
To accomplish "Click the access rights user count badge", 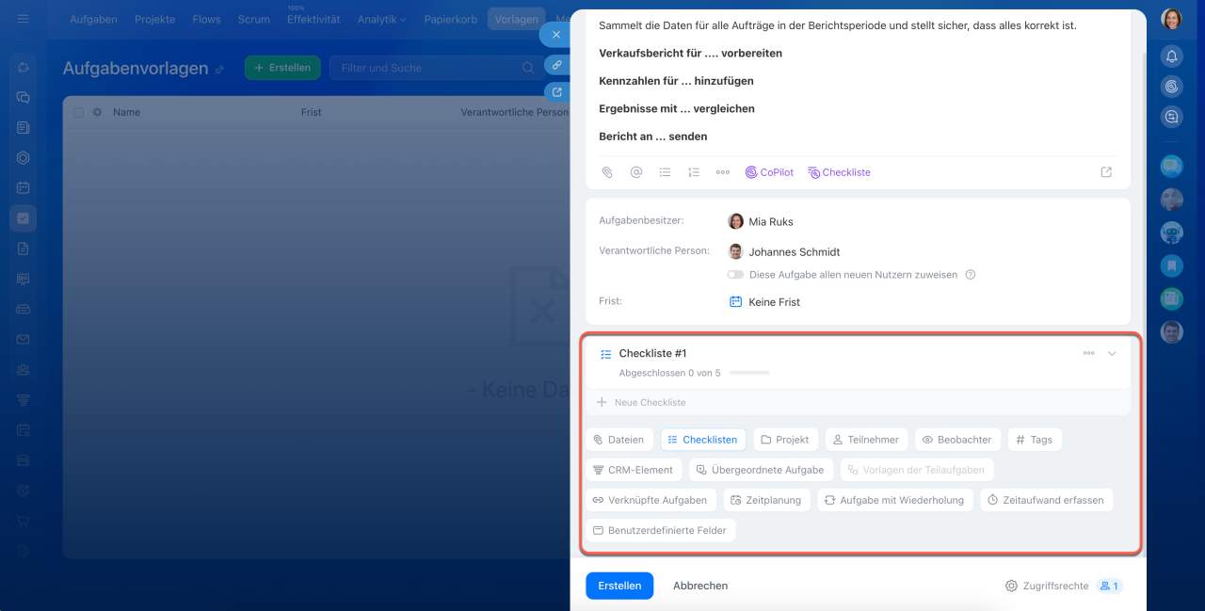I will [x=1109, y=586].
